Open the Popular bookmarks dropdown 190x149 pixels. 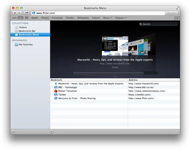(121, 18)
